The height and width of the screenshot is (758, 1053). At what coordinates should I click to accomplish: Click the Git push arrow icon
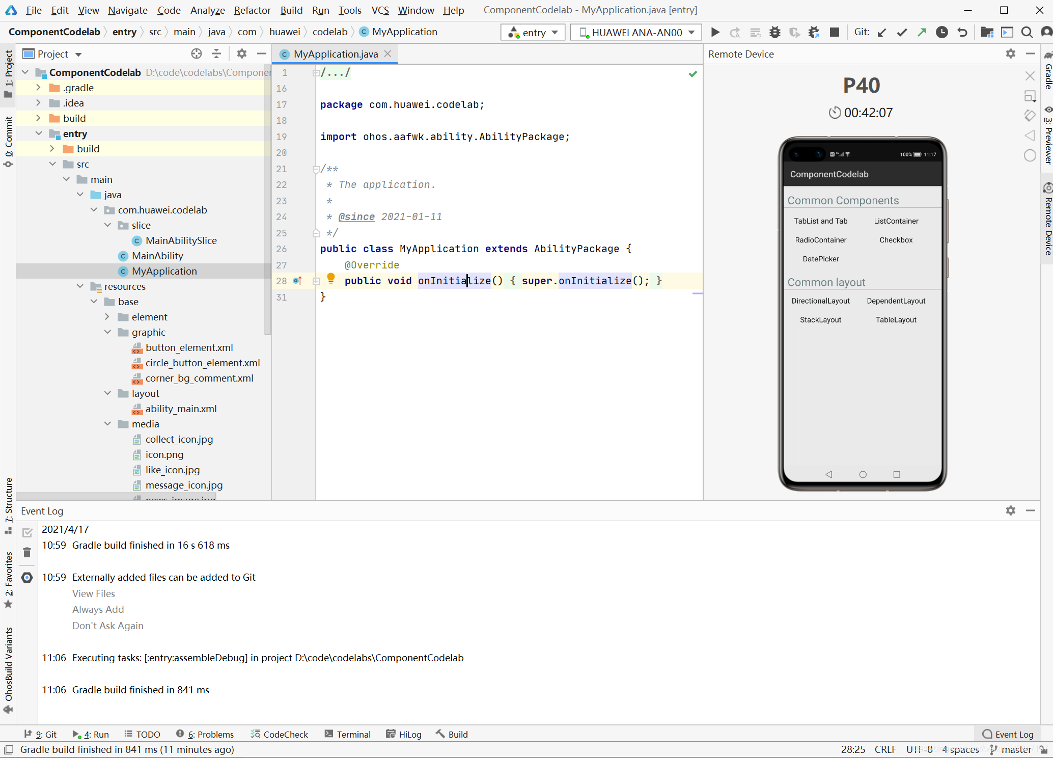pyautogui.click(x=922, y=33)
